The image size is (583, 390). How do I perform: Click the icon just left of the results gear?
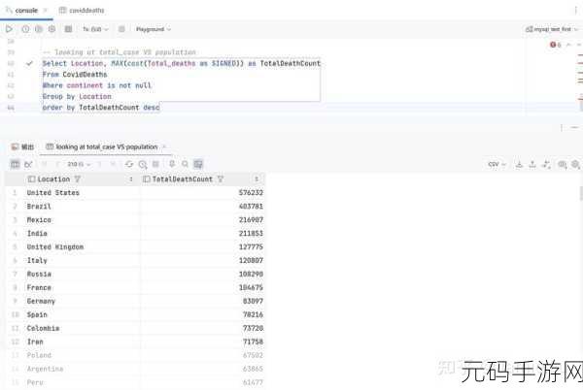[x=563, y=164]
